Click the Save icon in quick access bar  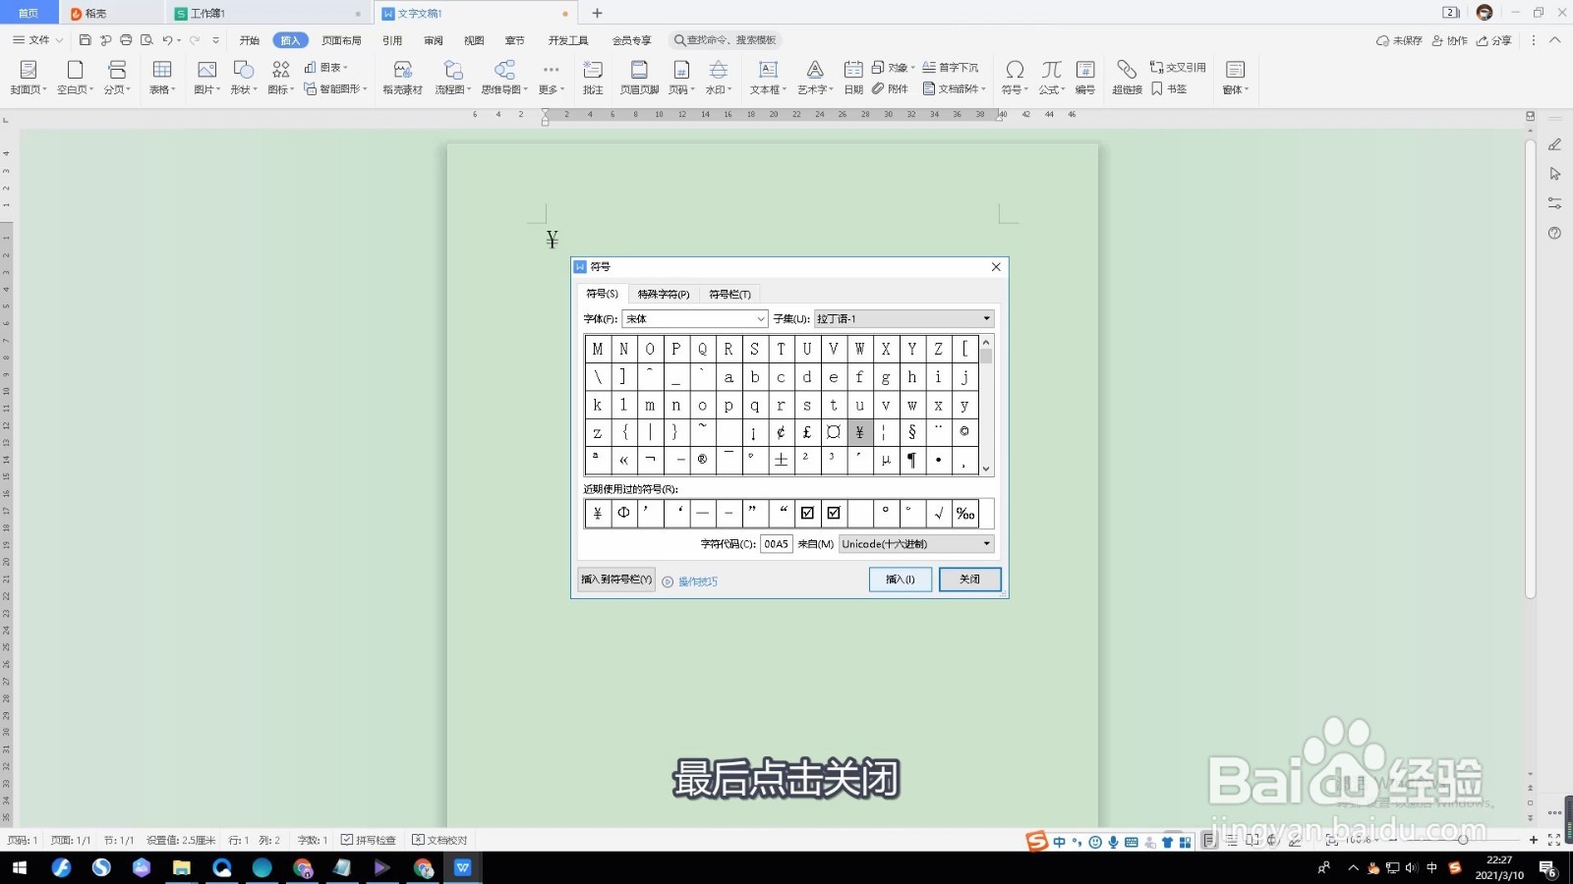(x=86, y=40)
